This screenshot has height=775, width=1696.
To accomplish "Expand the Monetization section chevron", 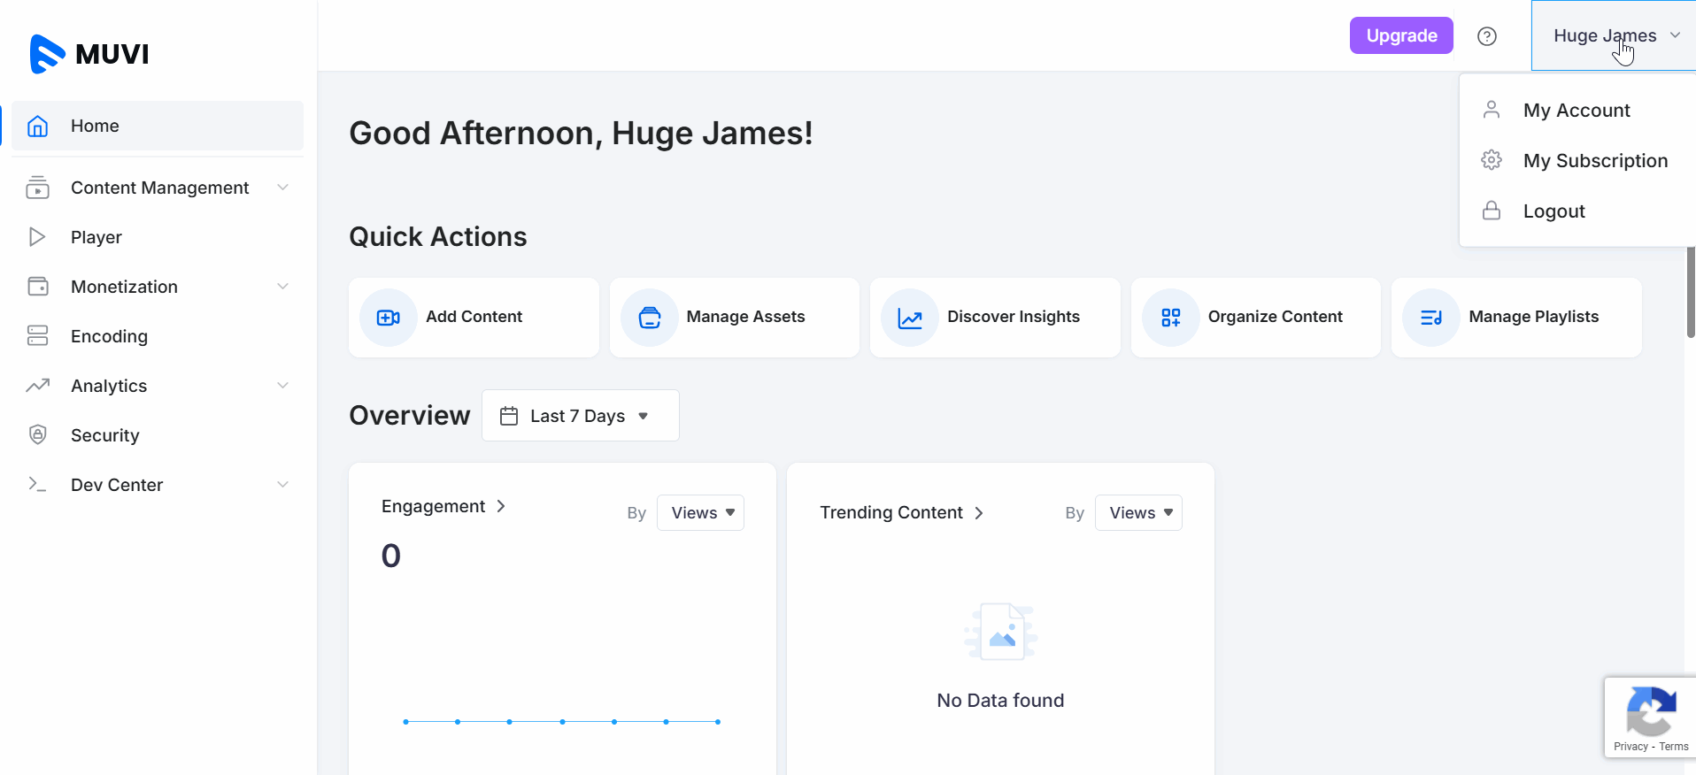I will pyautogui.click(x=283, y=287).
